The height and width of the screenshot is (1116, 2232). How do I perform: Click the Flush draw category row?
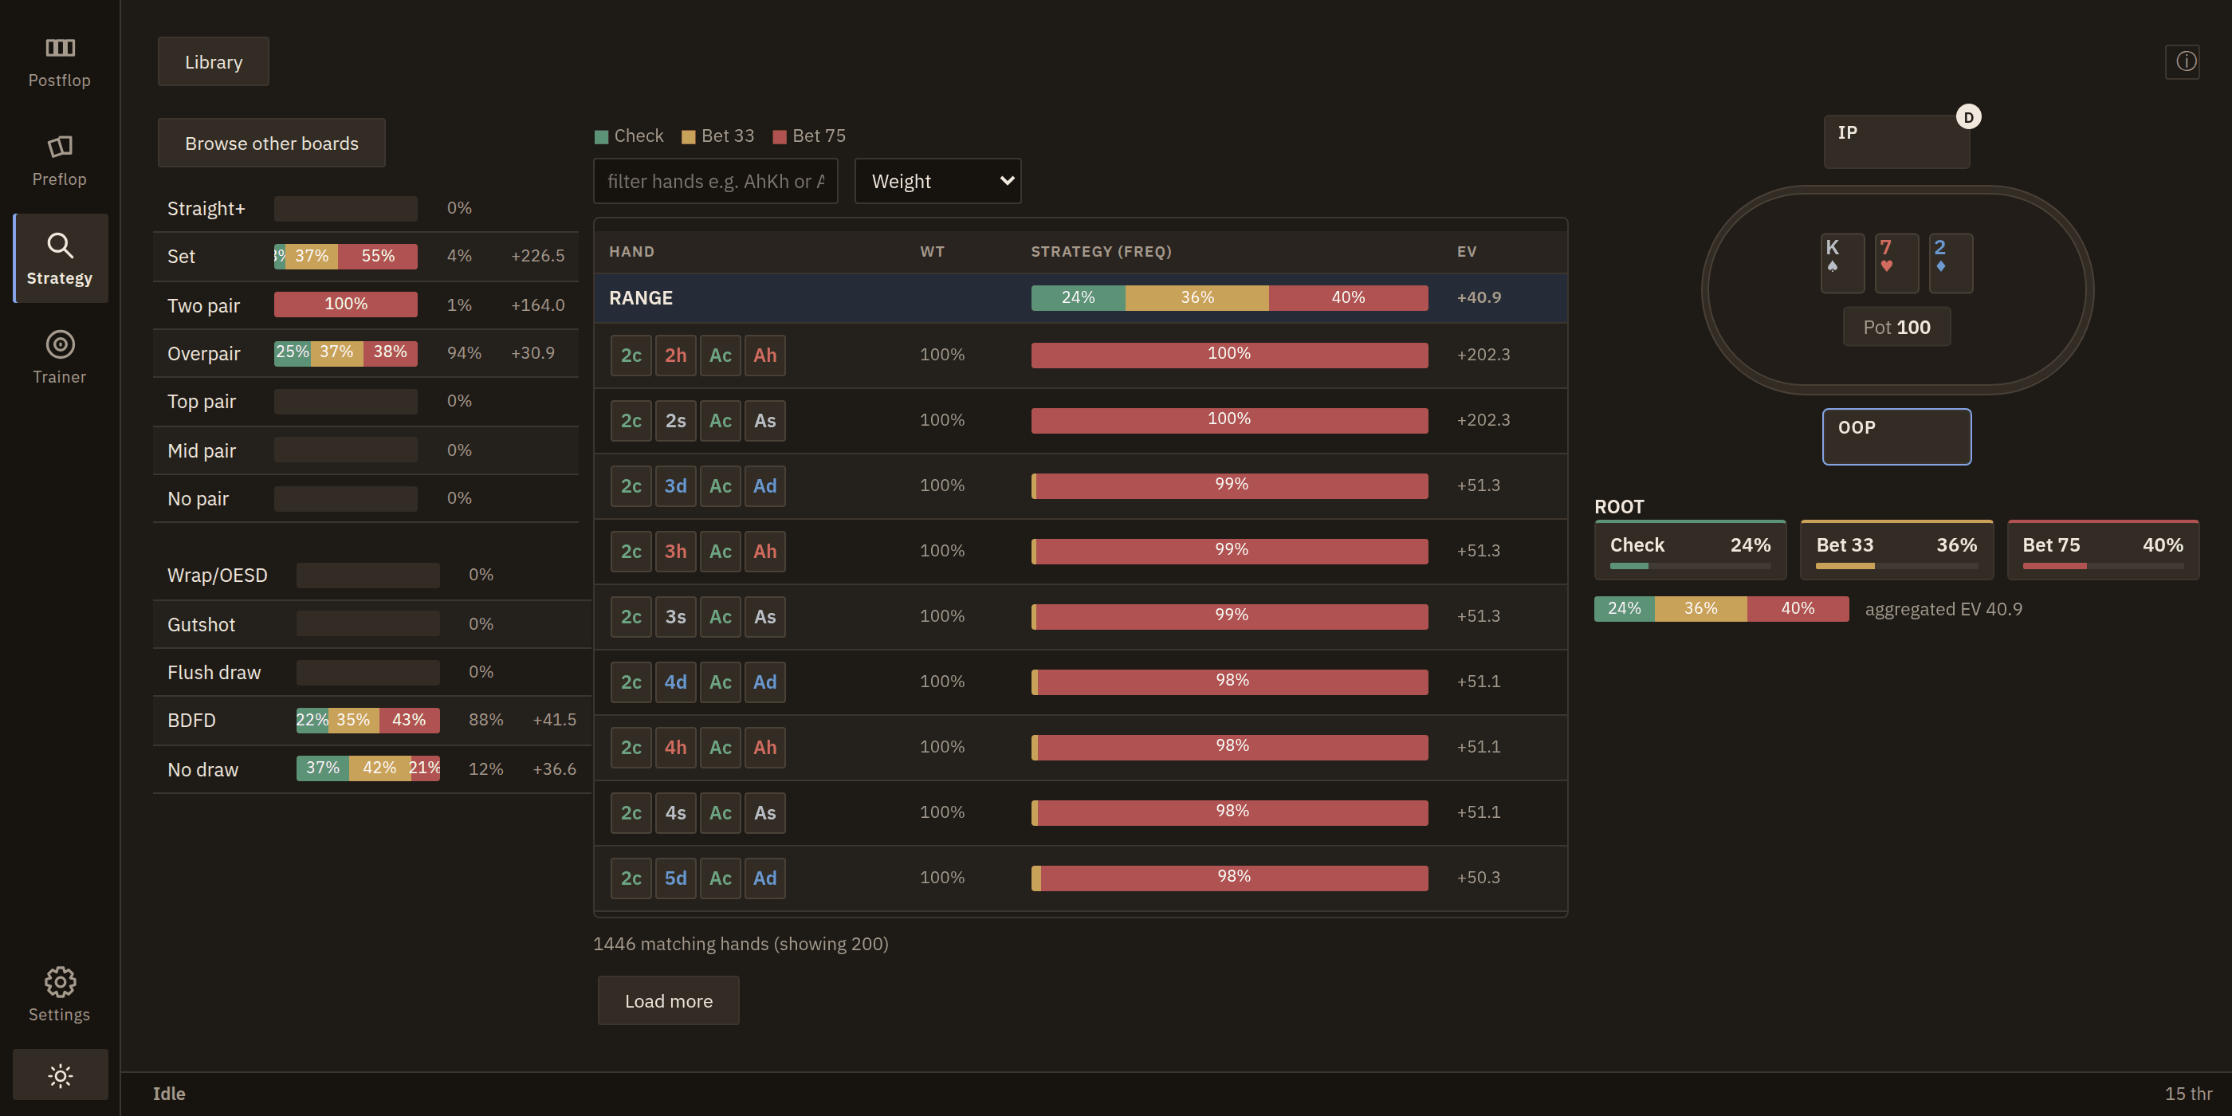[x=371, y=672]
